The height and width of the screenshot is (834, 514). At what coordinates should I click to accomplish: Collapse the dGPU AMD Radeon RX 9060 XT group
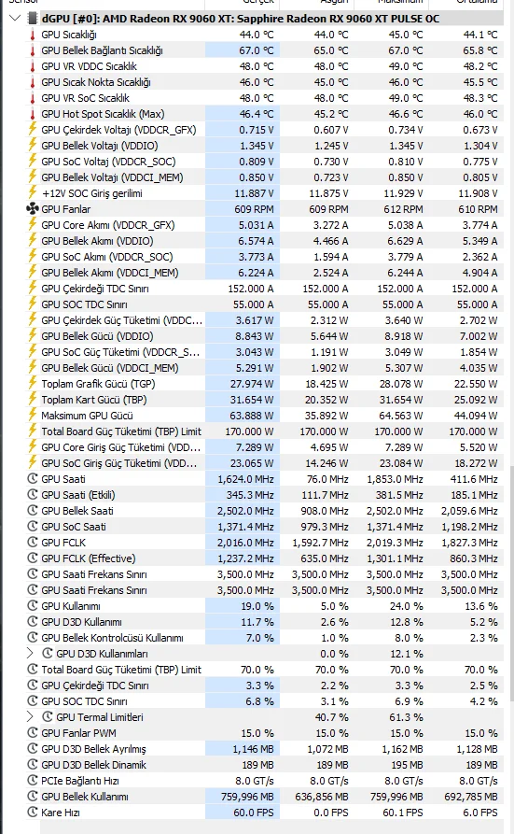coord(15,19)
